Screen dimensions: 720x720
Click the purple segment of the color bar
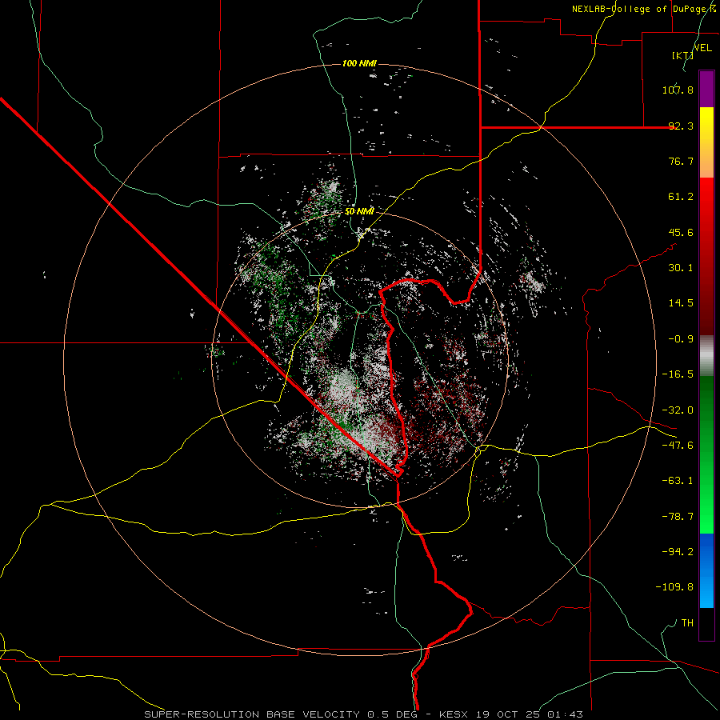(x=706, y=89)
